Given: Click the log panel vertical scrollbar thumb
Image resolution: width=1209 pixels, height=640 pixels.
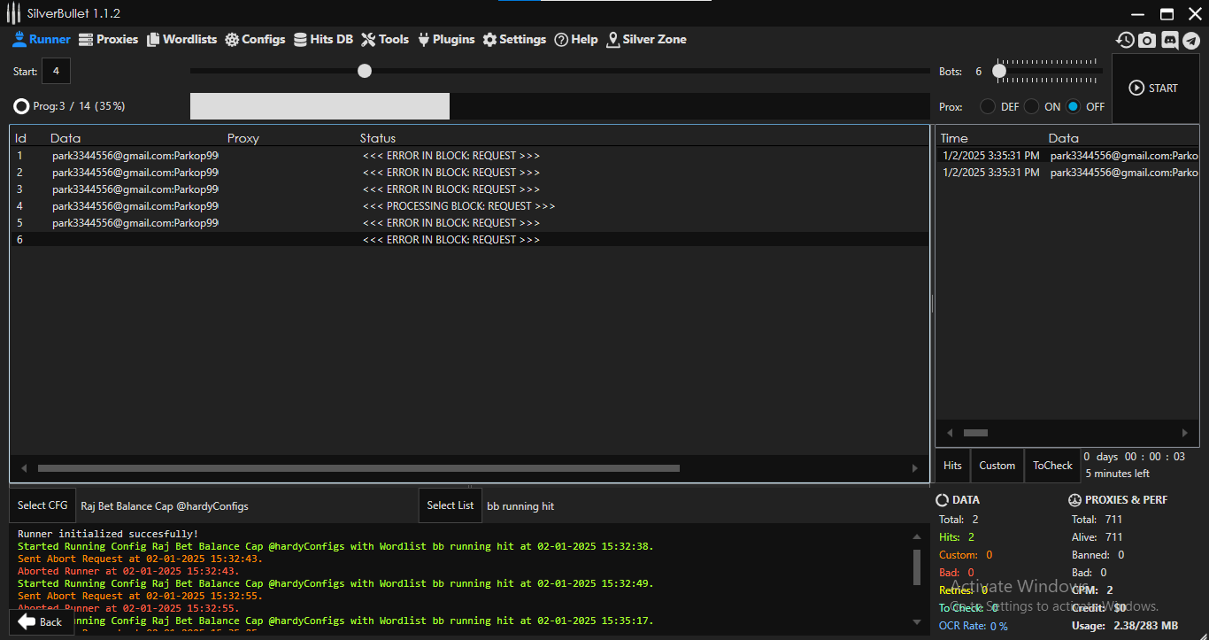Looking at the screenshot, I should pyautogui.click(x=917, y=567).
